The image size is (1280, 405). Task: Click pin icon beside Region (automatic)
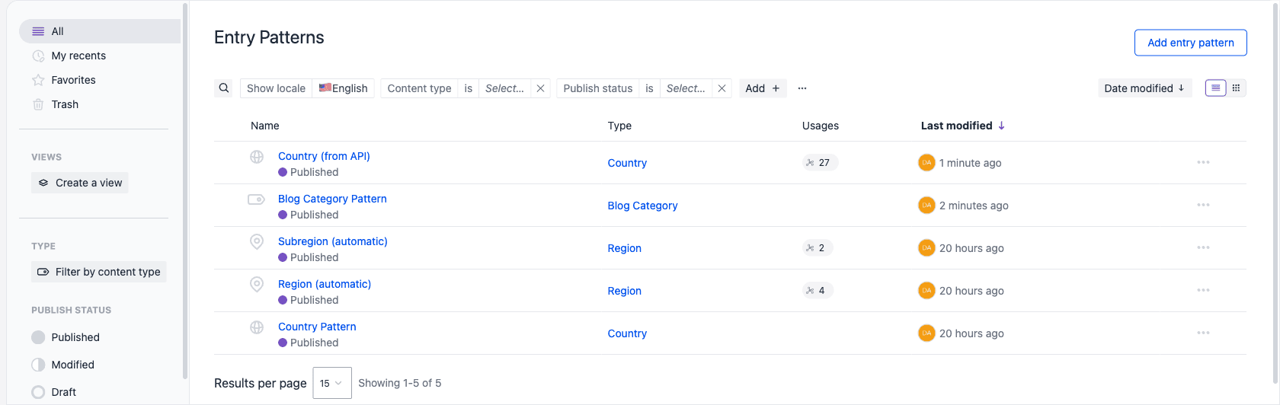pyautogui.click(x=257, y=285)
